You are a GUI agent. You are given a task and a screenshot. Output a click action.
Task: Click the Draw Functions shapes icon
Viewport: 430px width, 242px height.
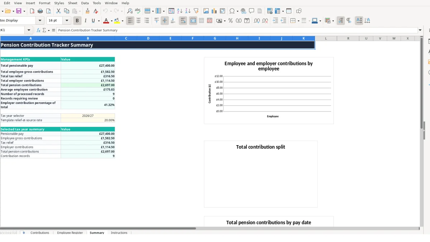pyautogui.click(x=299, y=11)
